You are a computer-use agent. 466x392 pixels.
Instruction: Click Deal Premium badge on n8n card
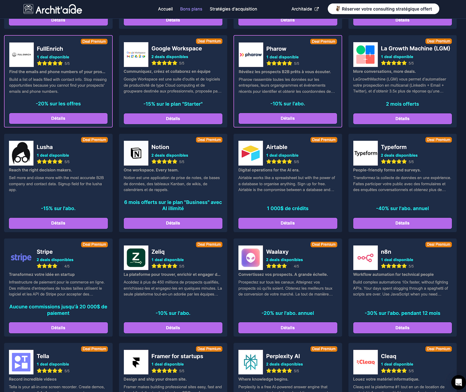pos(438,244)
